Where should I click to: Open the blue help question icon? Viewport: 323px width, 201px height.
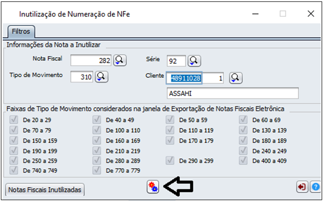[315, 187]
